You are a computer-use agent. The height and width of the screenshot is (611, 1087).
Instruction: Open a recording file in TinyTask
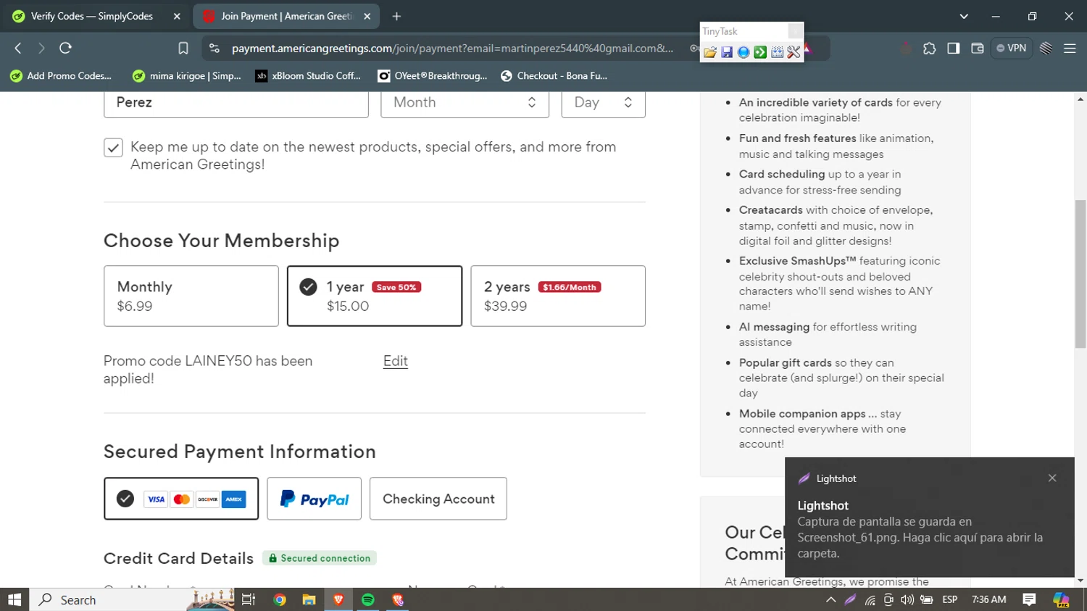click(710, 52)
